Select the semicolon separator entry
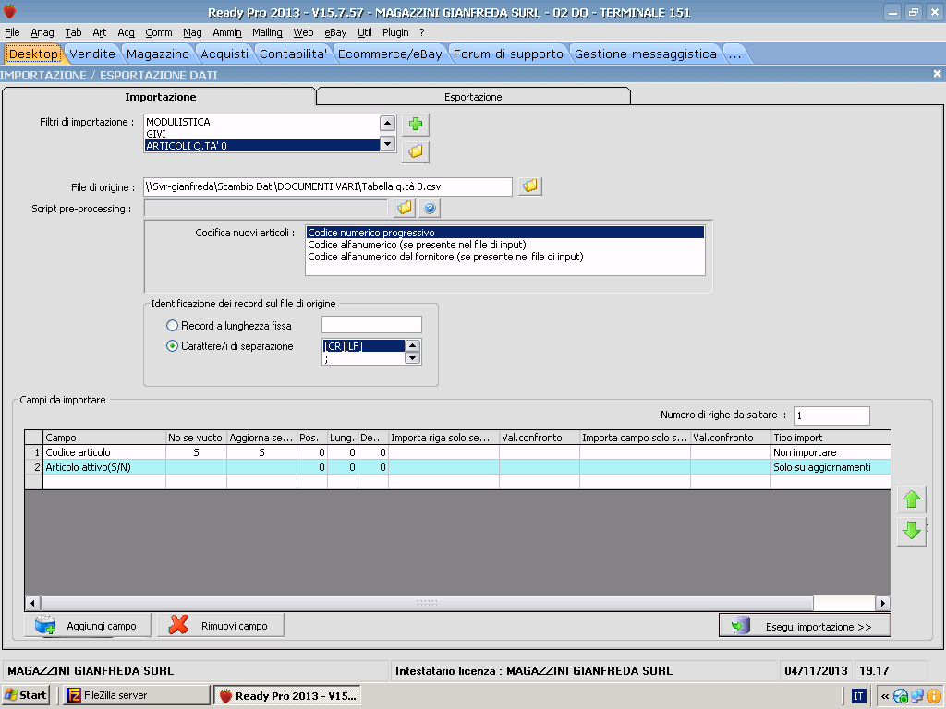The image size is (946, 709). tap(363, 359)
